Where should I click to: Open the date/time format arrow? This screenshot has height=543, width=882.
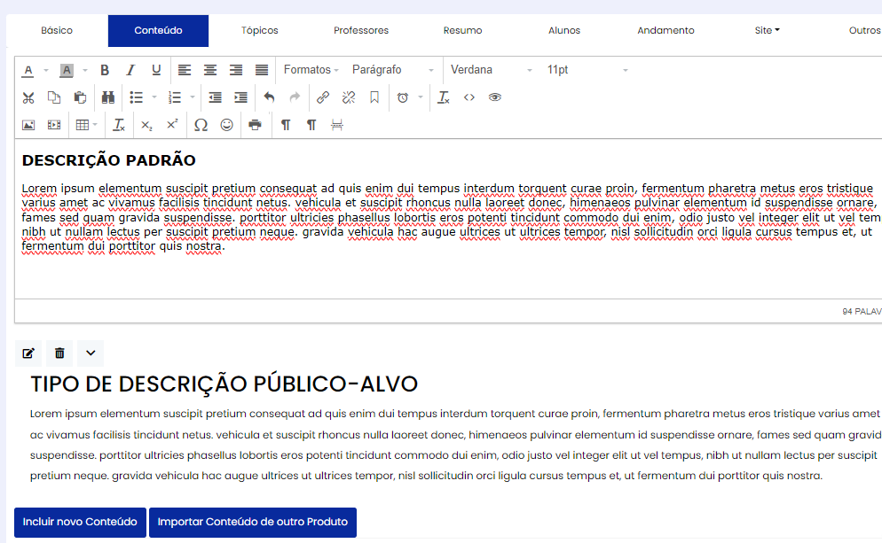click(421, 97)
